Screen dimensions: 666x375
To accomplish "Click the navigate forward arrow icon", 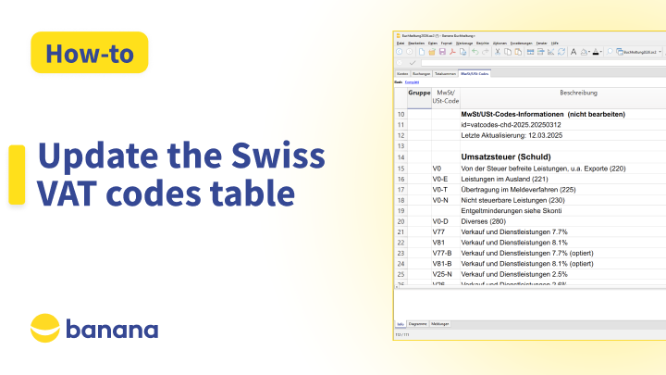I will tap(410, 52).
